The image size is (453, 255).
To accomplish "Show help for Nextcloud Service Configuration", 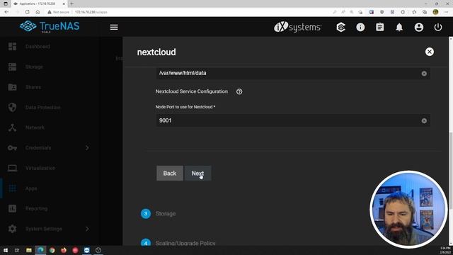I will tap(239, 91).
